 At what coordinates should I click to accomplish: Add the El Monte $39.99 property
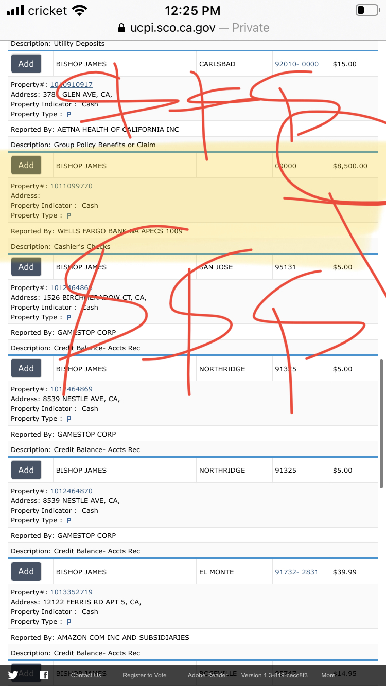coord(26,571)
